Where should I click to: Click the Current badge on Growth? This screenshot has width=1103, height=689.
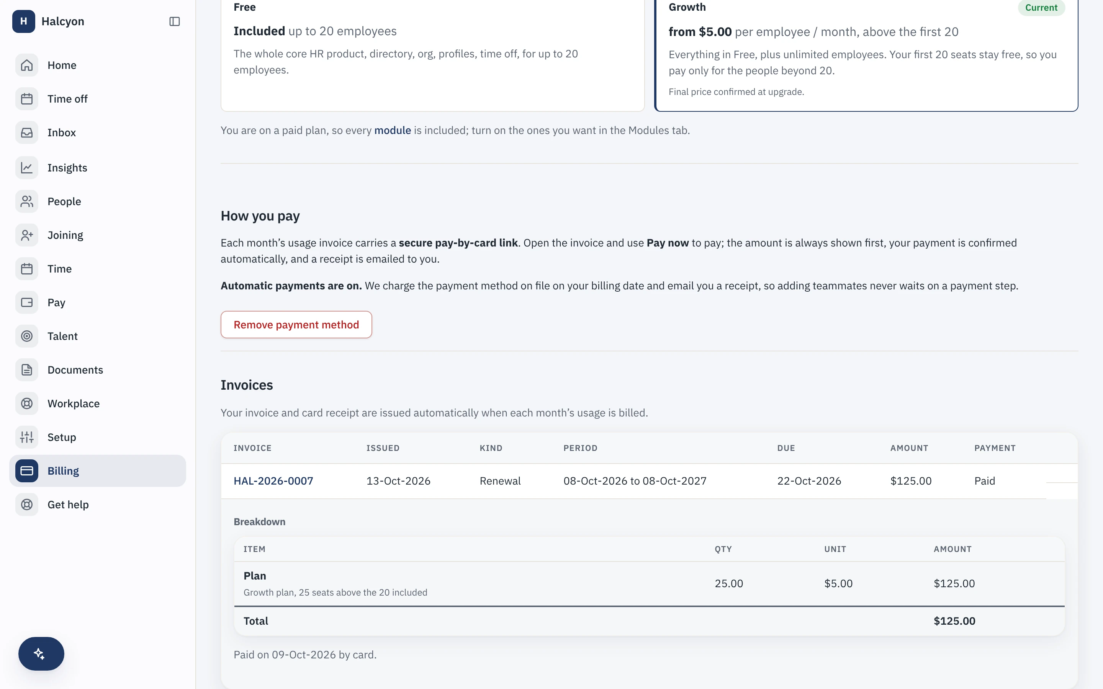pos(1041,7)
